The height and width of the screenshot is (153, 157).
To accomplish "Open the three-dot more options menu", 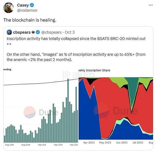I will point(150,5).
